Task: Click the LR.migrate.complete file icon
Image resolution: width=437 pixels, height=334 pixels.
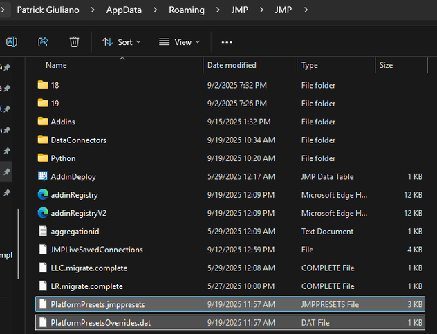Action: (43, 286)
